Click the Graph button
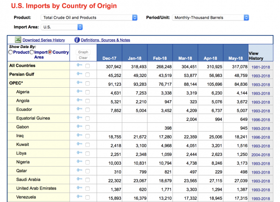280x202 pixels. tap(83, 52)
